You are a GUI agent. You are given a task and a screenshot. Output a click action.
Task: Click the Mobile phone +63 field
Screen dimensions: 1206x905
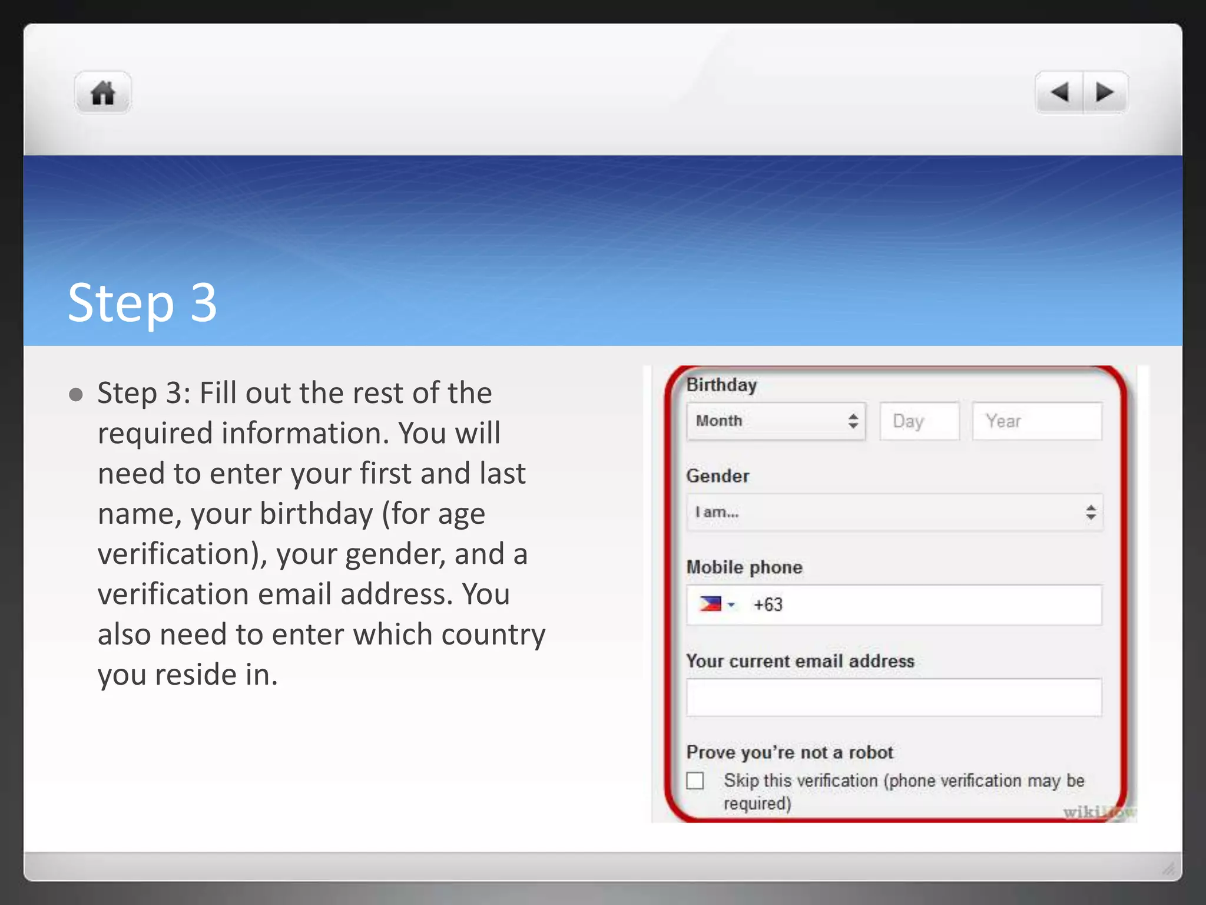894,605
